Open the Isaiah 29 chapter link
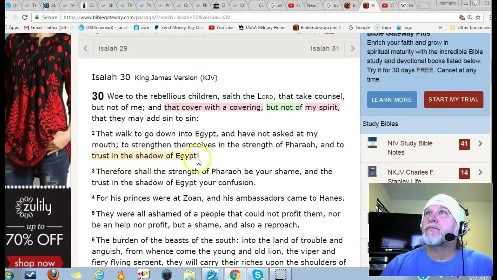497x280 pixels. pos(113,49)
